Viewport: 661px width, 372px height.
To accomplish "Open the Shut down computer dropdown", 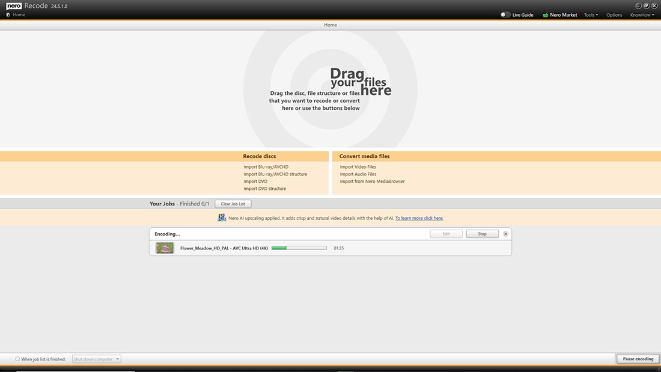I will click(97, 359).
